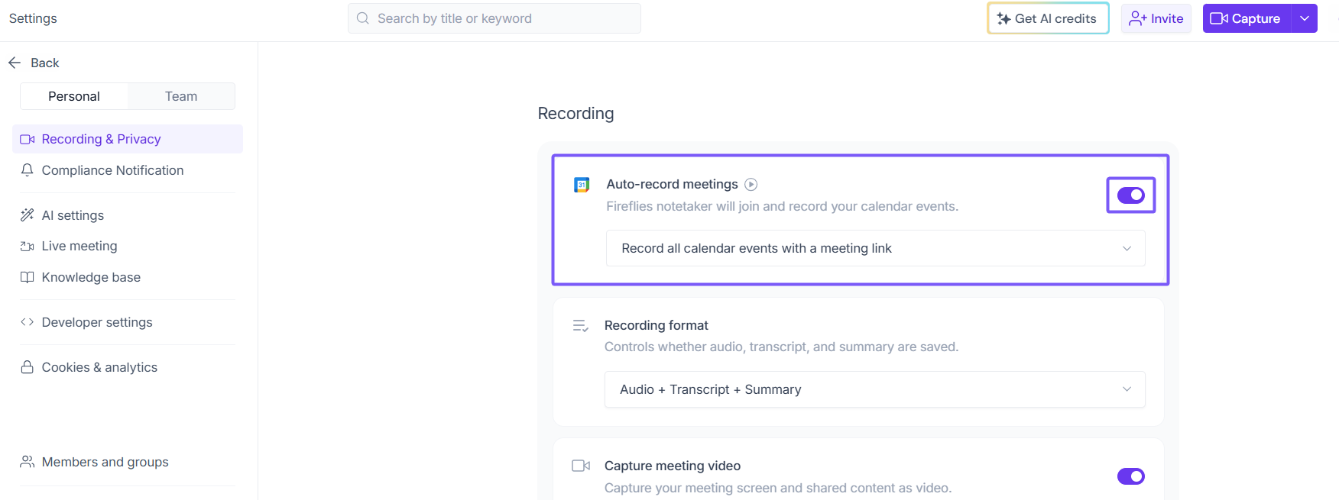This screenshot has width=1339, height=500.
Task: Open Compliance Notification settings
Action: (112, 170)
